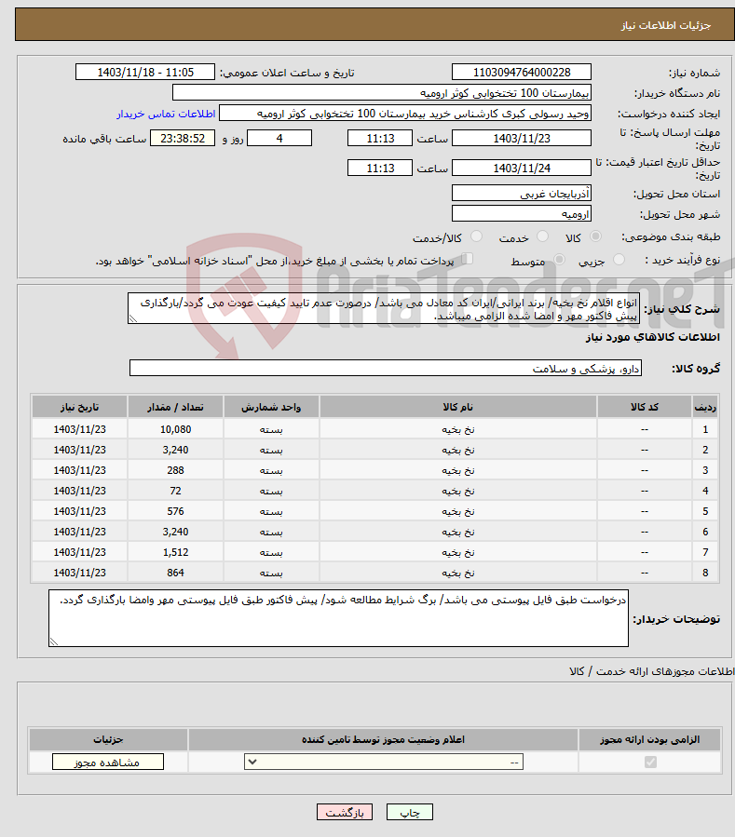Click permit header اعلام وضعیت مجوز توسط تامین کننده
Image resolution: width=735 pixels, height=837 pixels.
click(383, 740)
